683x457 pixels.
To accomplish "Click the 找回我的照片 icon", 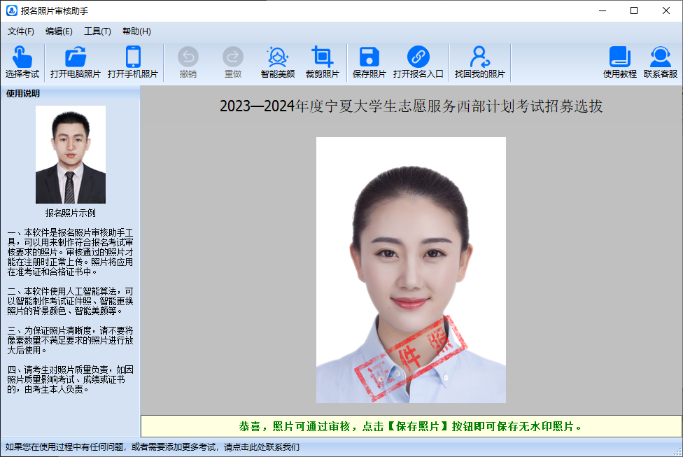I will tap(479, 57).
